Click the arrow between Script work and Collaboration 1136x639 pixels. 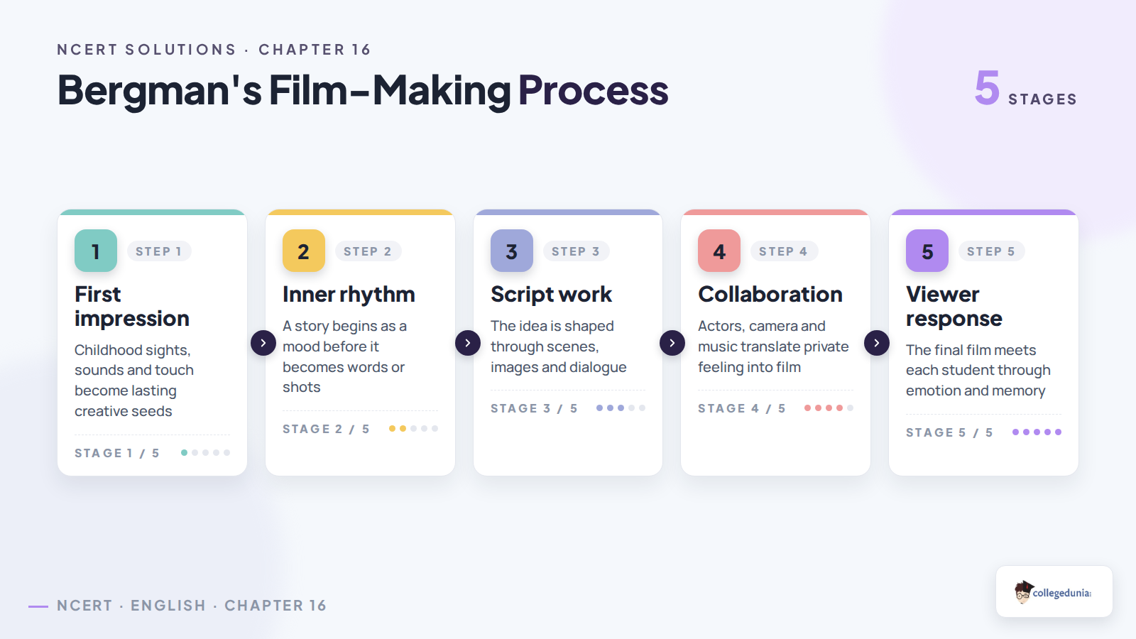coord(672,343)
